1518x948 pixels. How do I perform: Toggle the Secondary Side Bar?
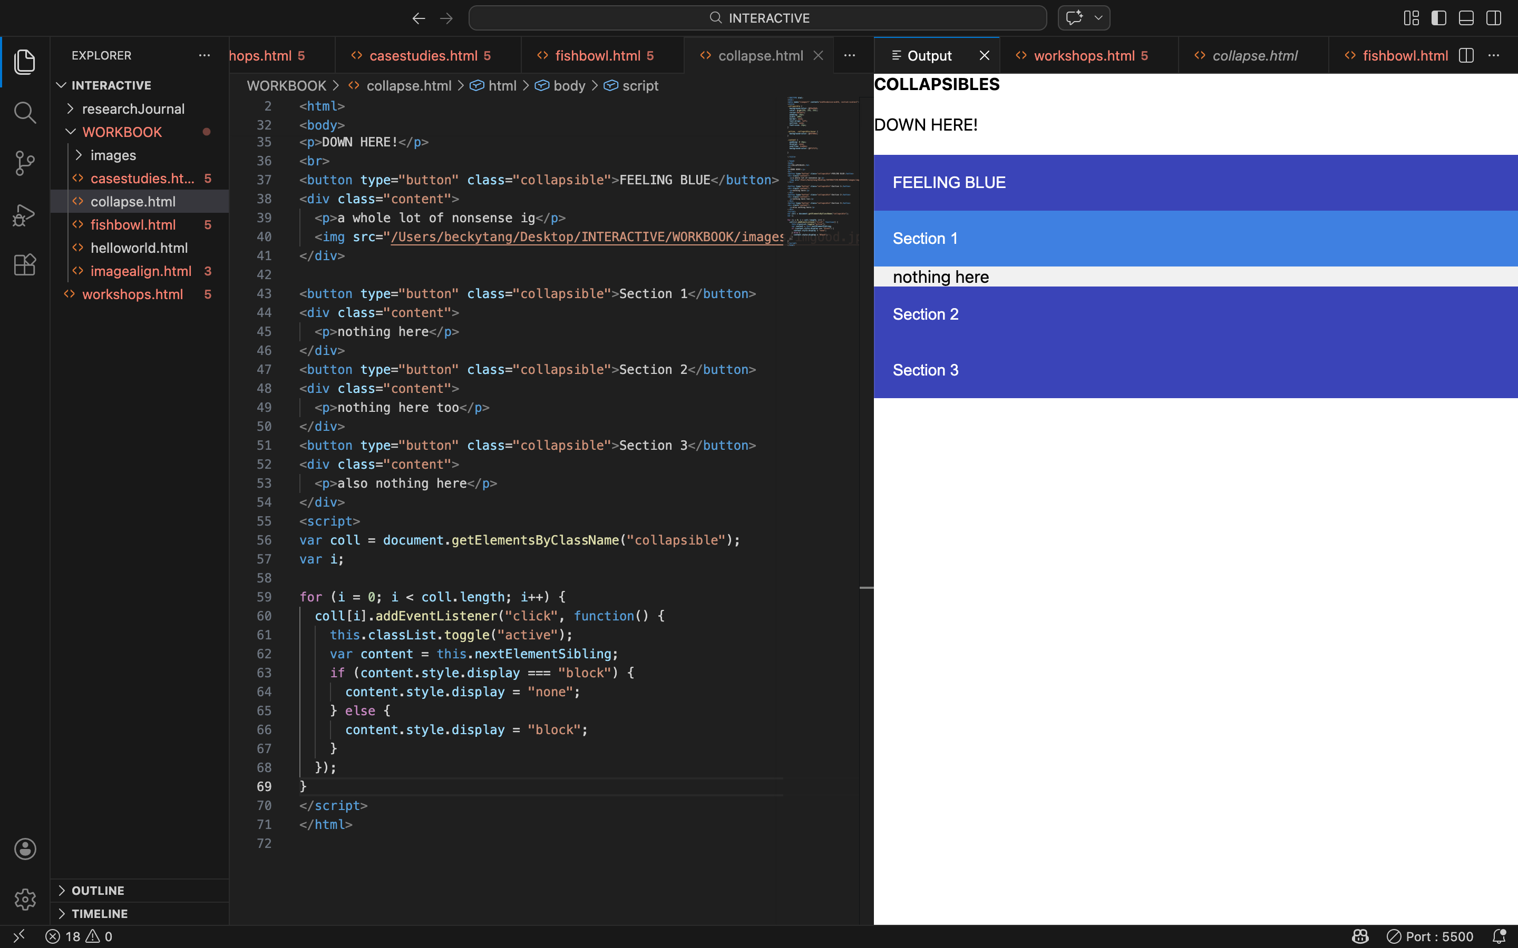pos(1494,17)
